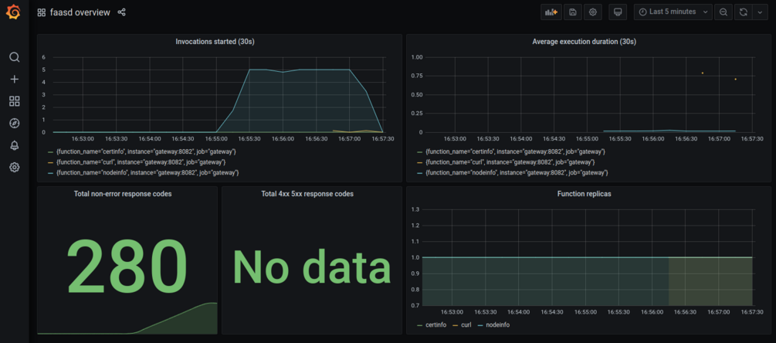
Task: Toggle curl series in Average execution legend
Action: 510,162
